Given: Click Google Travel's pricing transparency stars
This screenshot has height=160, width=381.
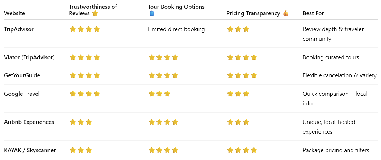Looking at the screenshot, I should (x=238, y=94).
